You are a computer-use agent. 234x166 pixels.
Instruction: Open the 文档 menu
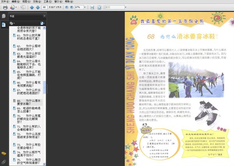point(37,2)
